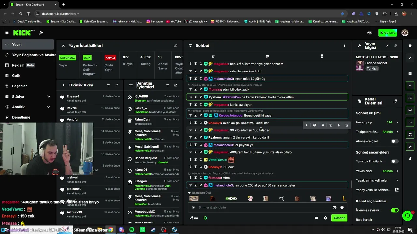Click the Turkish language tag
This screenshot has width=417, height=234.
[372, 69]
